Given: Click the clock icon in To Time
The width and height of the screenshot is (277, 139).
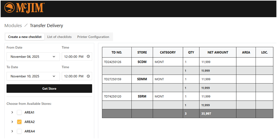Looking at the screenshot, I should point(88,76).
